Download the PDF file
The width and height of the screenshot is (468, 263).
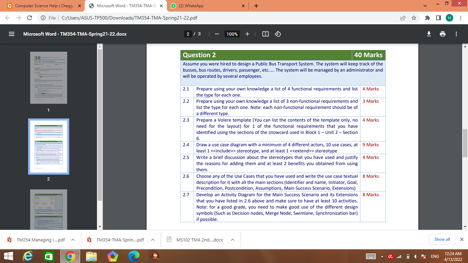point(429,34)
